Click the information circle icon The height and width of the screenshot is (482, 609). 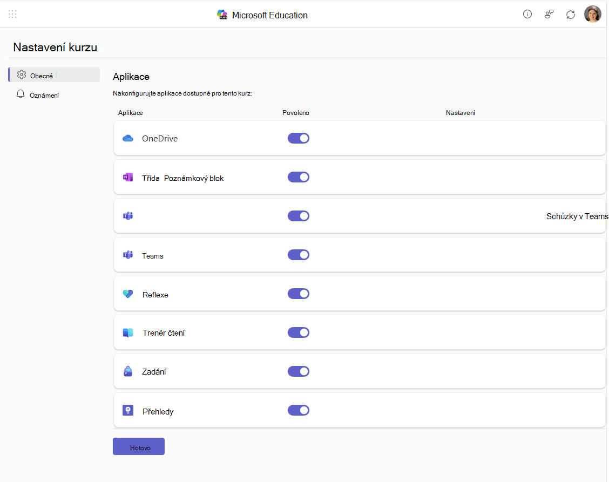point(527,15)
